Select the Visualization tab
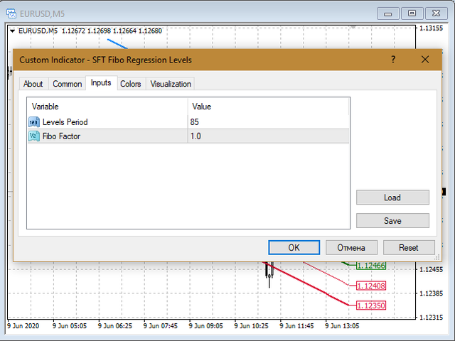 [x=171, y=84]
